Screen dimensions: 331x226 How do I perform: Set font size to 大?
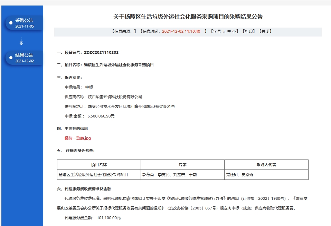click(x=224, y=31)
